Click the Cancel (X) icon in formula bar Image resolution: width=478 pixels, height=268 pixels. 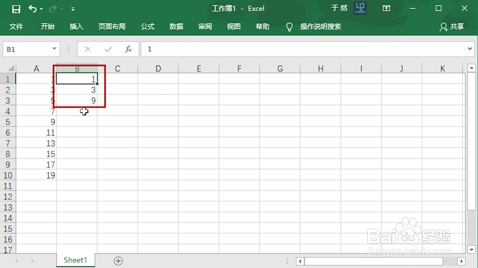87,49
